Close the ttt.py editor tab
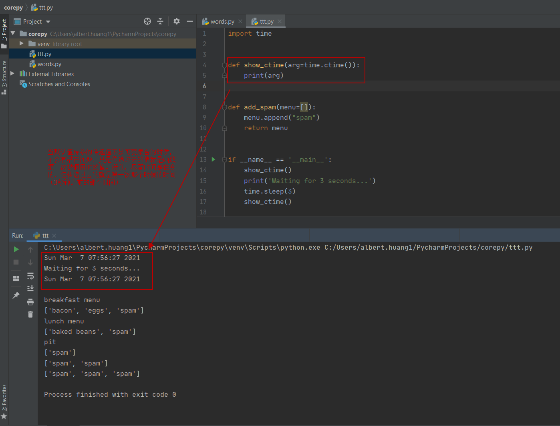The width and height of the screenshot is (560, 426). [x=280, y=22]
